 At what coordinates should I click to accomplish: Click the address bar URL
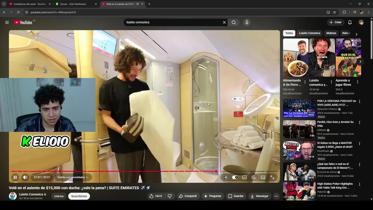tap(53, 12)
